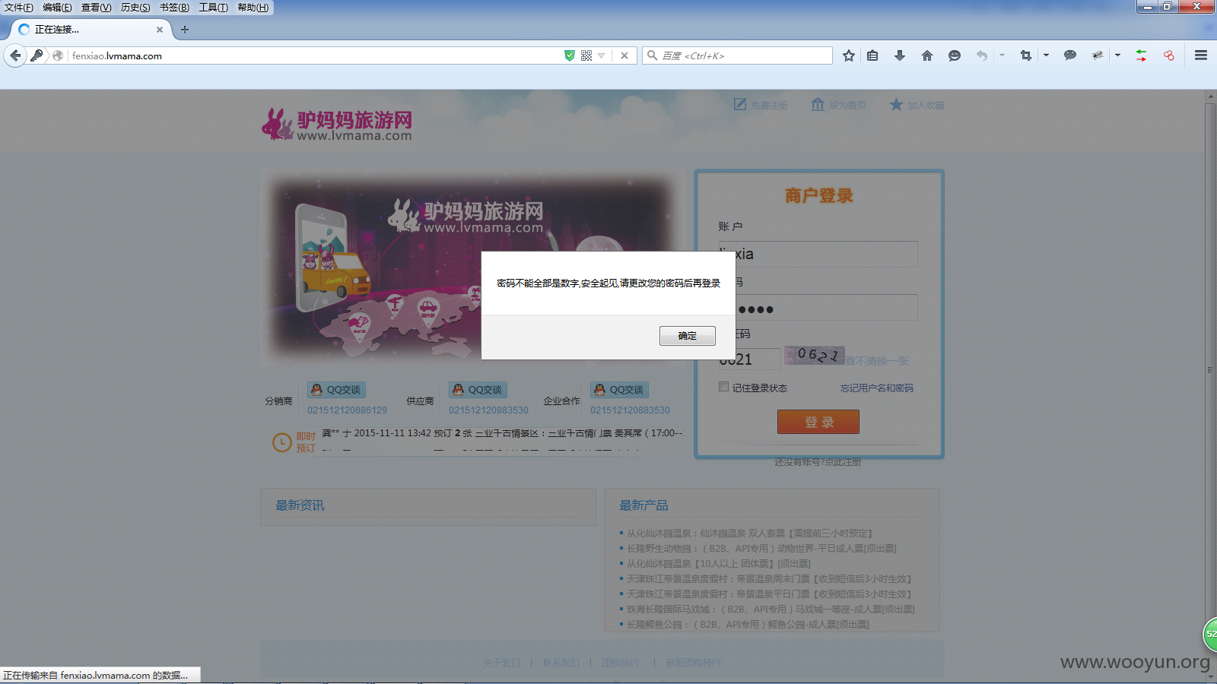Expand the undo closed tab dropdown arrow

coord(1002,55)
